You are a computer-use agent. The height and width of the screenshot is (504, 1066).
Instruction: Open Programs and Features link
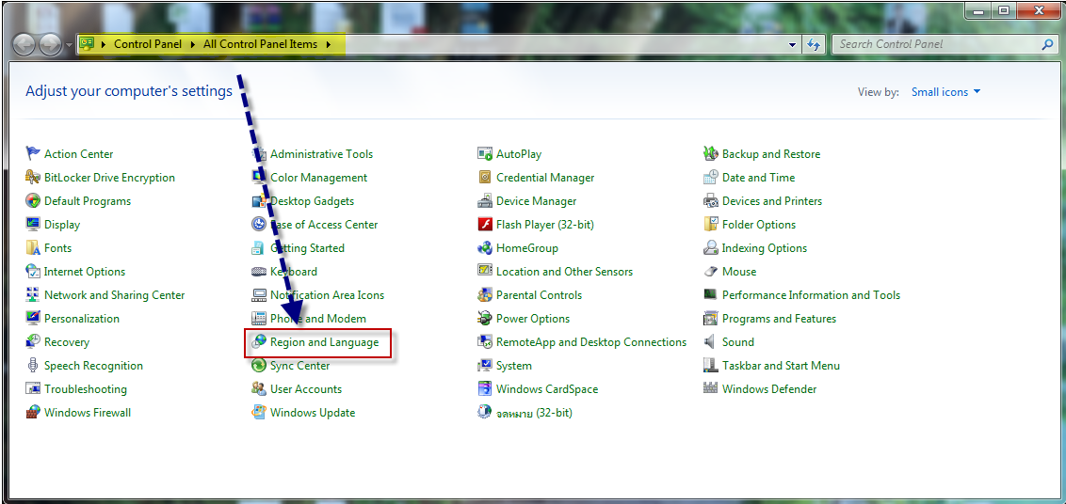coord(779,319)
